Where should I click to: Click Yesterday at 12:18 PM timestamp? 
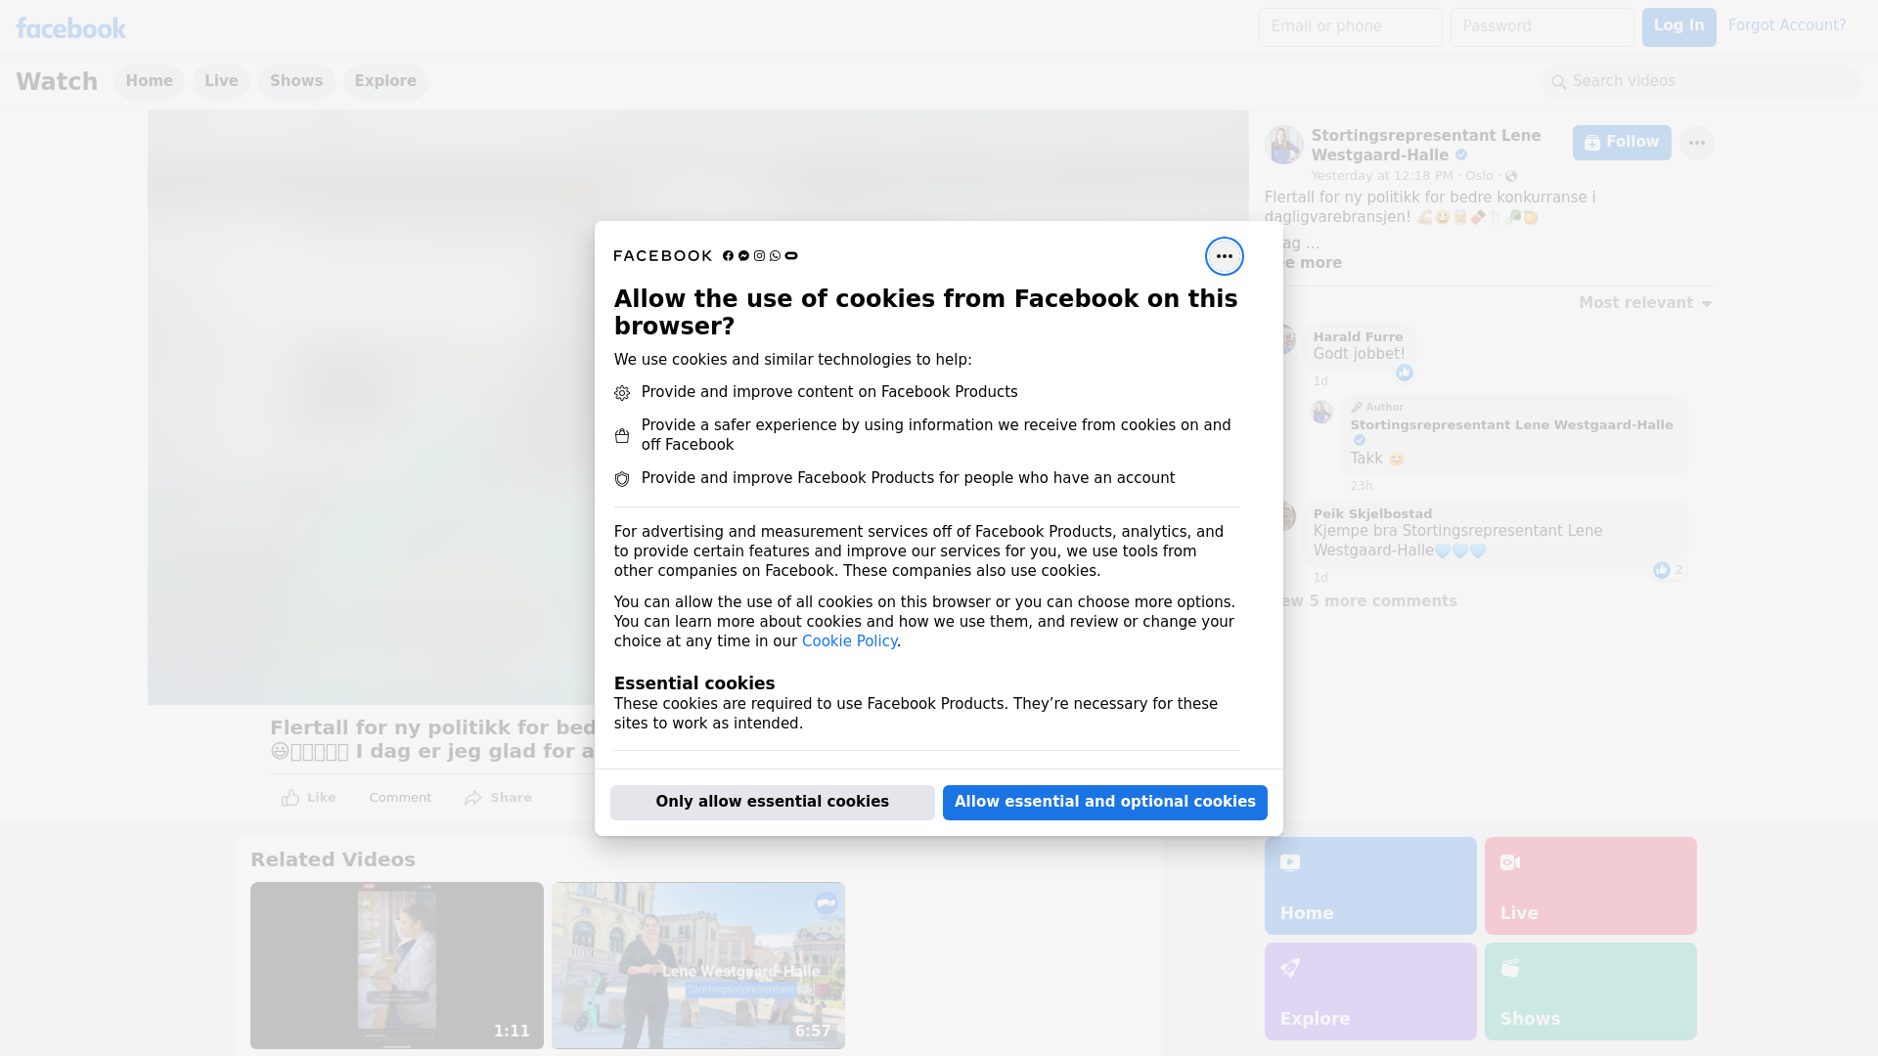coord(1382,176)
